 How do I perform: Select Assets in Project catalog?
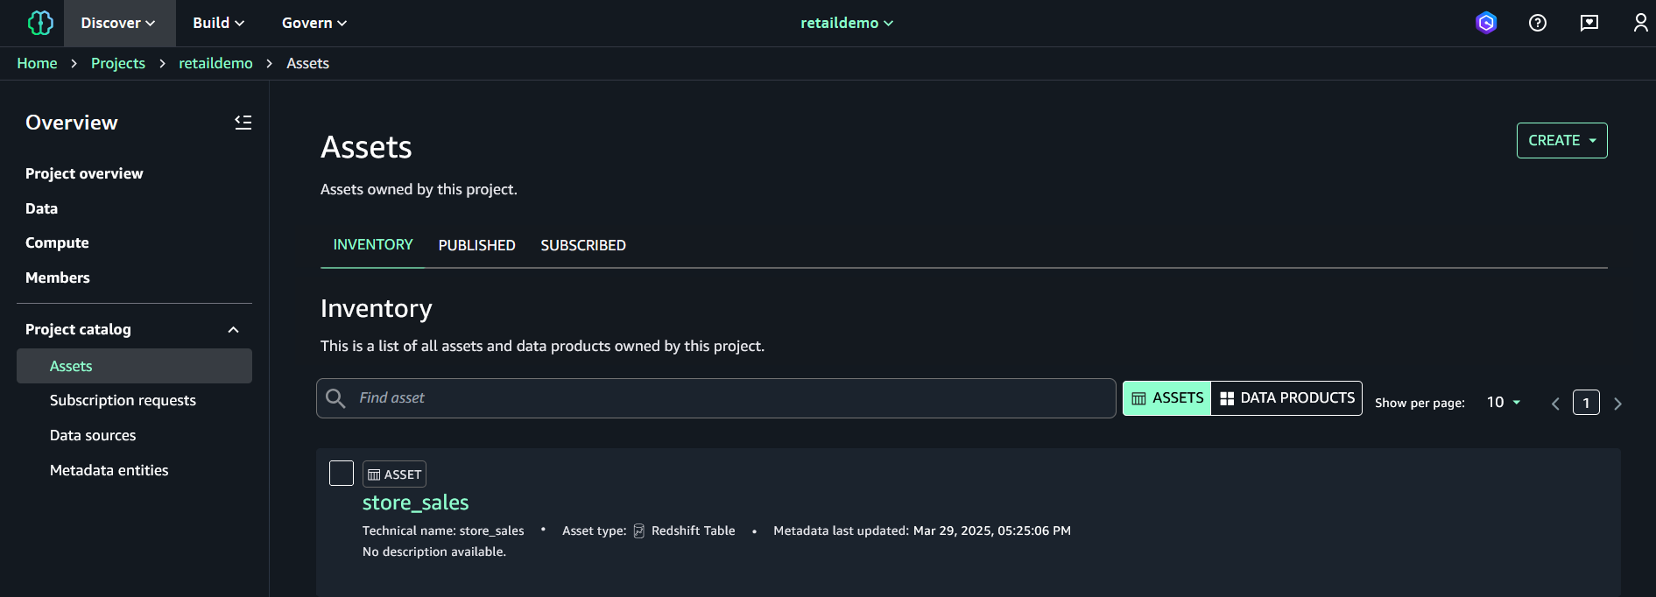[134, 366]
